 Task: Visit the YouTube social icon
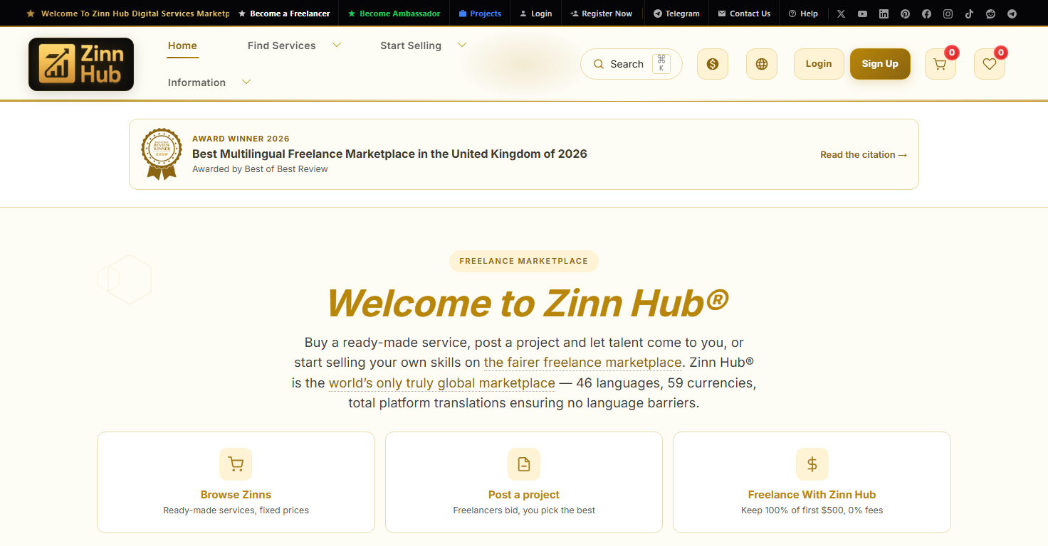[862, 14]
